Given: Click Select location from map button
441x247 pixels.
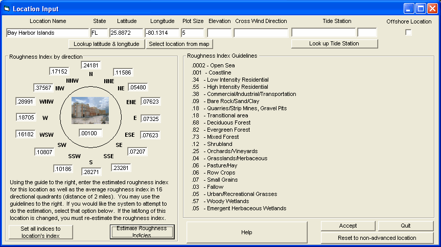Looking at the screenshot, I should pos(179,44).
